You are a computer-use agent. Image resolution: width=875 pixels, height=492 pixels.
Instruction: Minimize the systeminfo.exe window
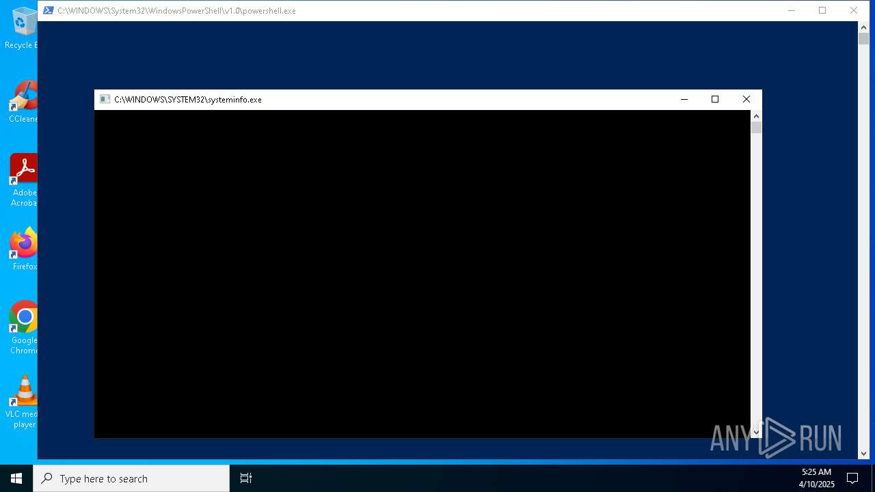[x=684, y=99]
